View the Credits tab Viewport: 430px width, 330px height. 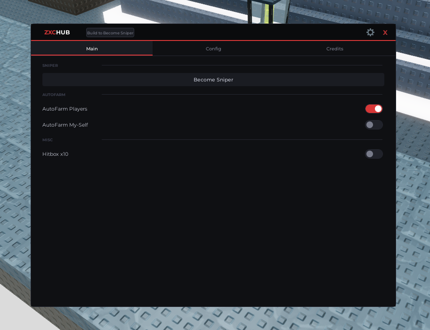click(x=335, y=48)
